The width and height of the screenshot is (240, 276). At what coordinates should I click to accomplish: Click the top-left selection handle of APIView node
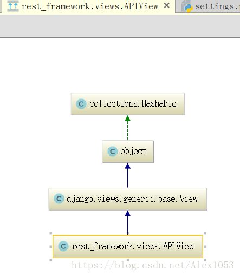[x=51, y=233]
